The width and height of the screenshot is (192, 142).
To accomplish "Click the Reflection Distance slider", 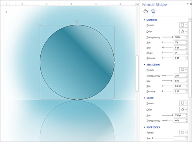I will (167, 91).
